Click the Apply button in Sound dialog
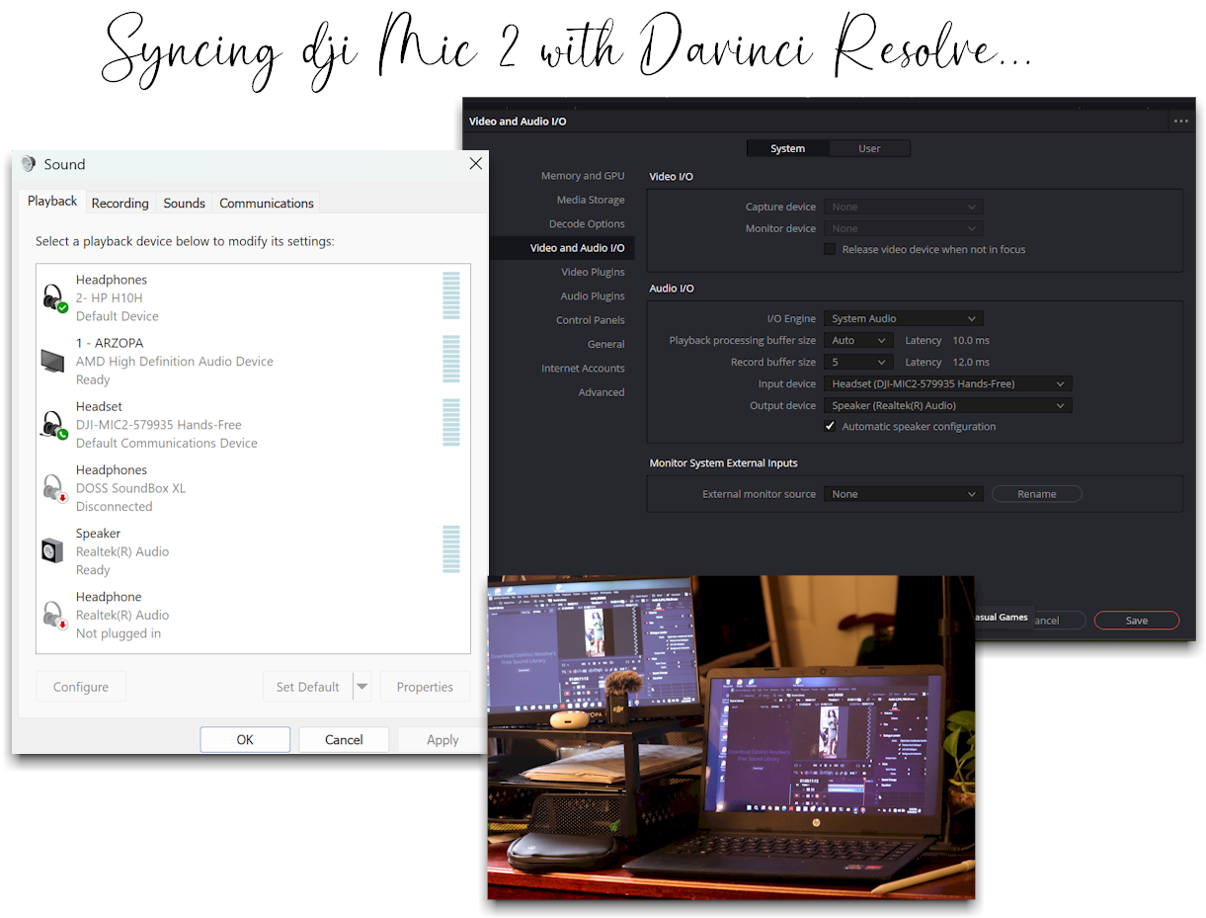Viewport: 1206px width, 918px height. tap(442, 739)
